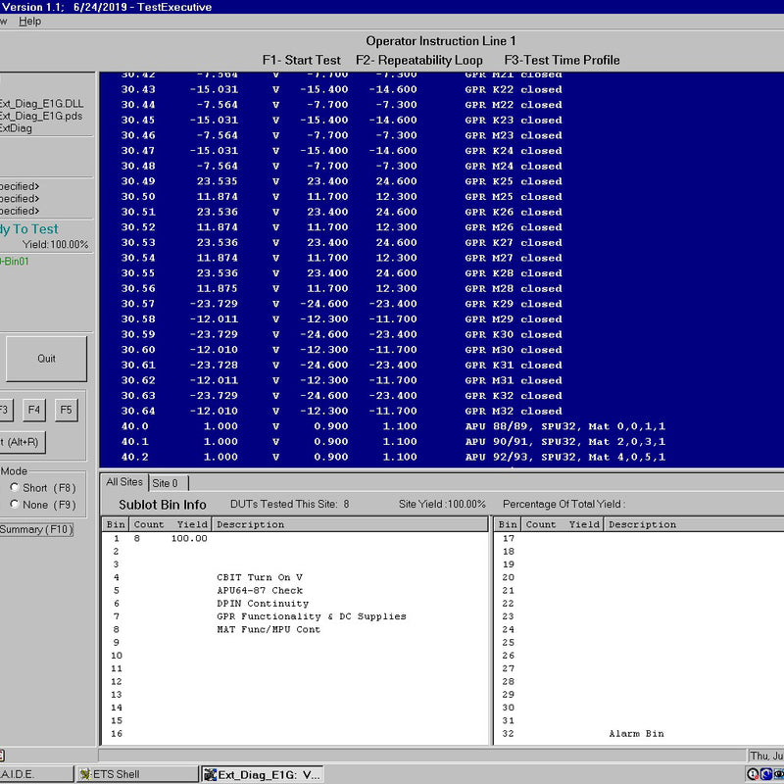This screenshot has height=784, width=784.
Task: Click the Summary (F10) button
Action: click(x=36, y=530)
